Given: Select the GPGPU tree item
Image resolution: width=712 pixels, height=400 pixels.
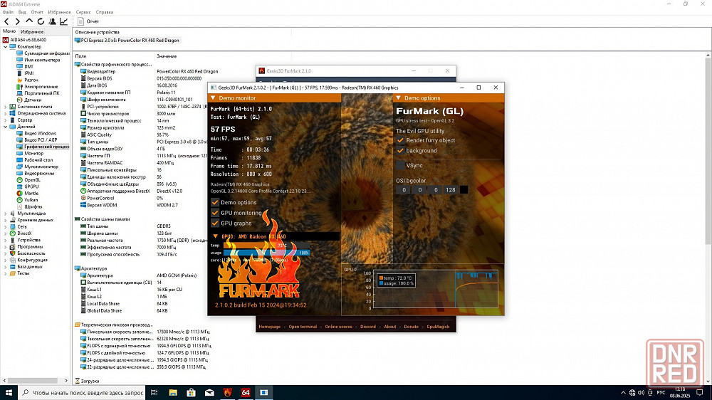Looking at the screenshot, I should click(x=28, y=186).
